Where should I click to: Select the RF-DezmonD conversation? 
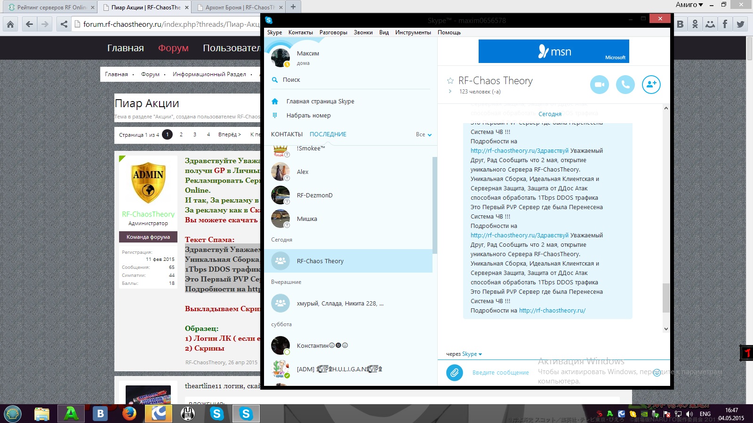(348, 196)
